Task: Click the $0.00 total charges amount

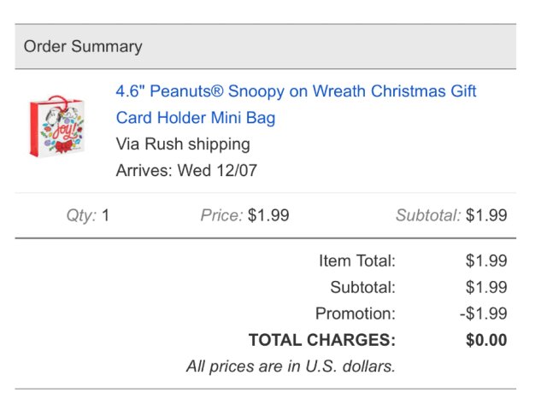Action: click(486, 340)
